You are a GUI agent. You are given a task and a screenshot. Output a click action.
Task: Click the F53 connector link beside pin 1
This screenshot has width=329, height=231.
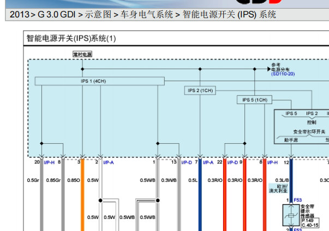point(298,200)
